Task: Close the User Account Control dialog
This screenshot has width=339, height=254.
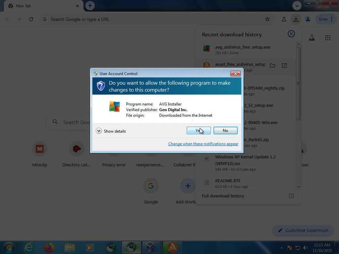Action: tap(235, 73)
